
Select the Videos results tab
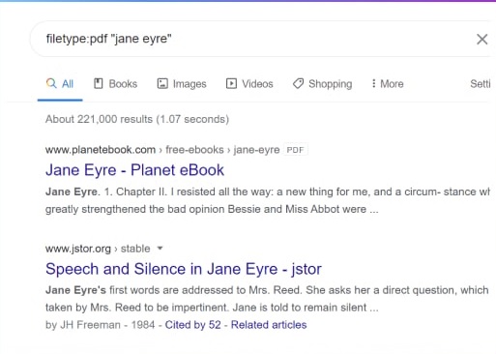(x=249, y=84)
